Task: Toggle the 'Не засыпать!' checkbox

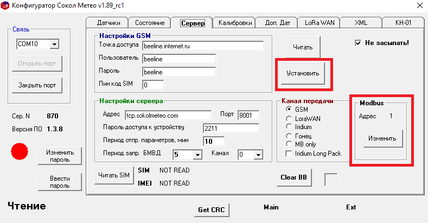Action: click(x=358, y=43)
